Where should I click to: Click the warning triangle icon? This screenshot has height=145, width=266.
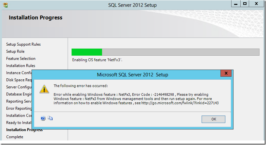tap(44, 89)
